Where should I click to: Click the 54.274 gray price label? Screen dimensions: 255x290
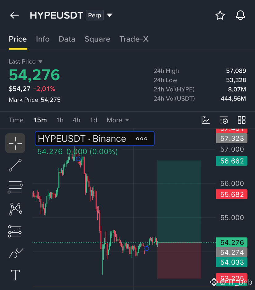232,252
